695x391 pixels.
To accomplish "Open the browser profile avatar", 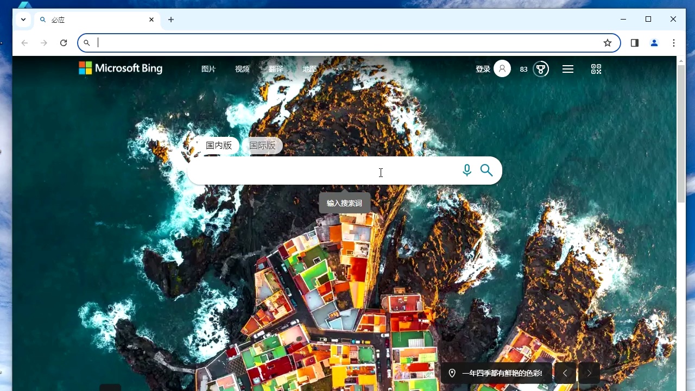I will click(x=654, y=42).
